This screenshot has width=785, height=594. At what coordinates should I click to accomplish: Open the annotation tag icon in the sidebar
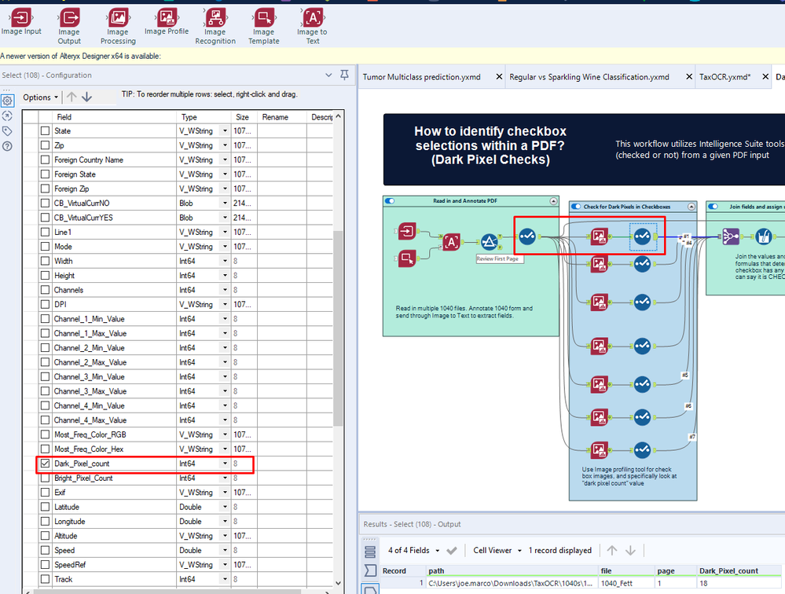(7, 131)
